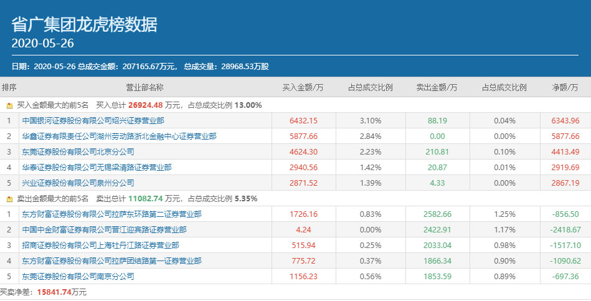Open 华泰证券无锡梁清路证券营业部 link
Viewport: 591px width, 301px height.
97,167
